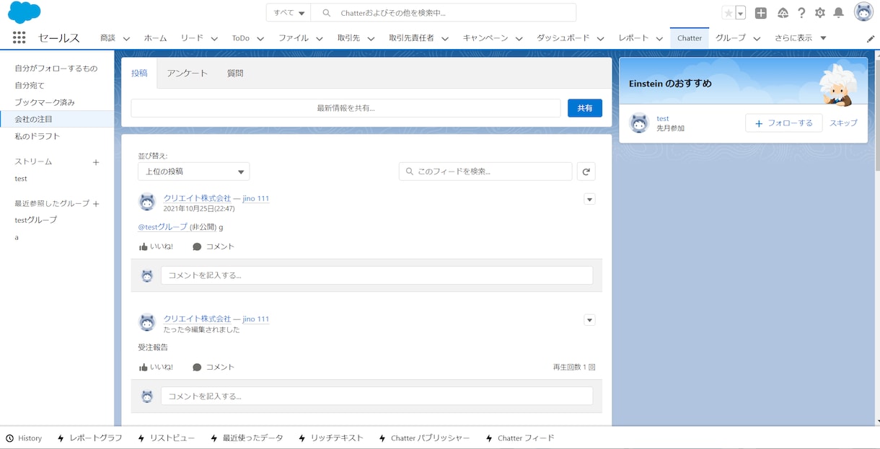Click comment box under the @testグループ post
This screenshot has width=880, height=449.
pos(377,275)
